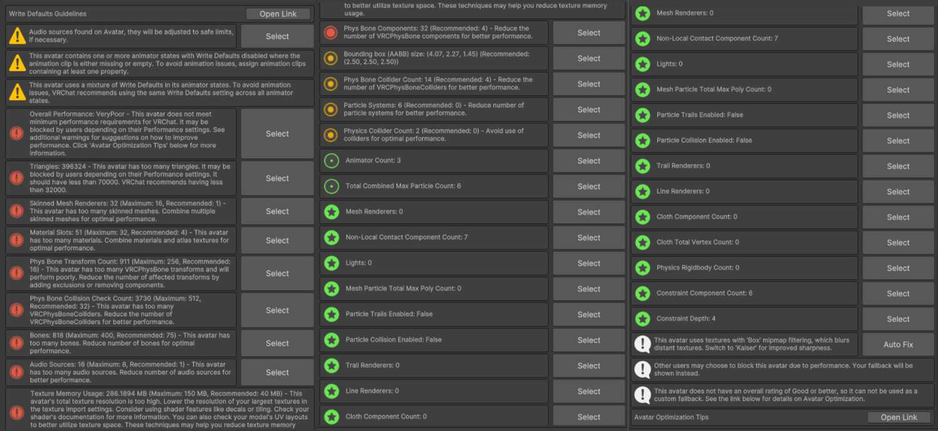The image size is (938, 431).
Task: Select the Material Slots issue
Action: [277, 240]
